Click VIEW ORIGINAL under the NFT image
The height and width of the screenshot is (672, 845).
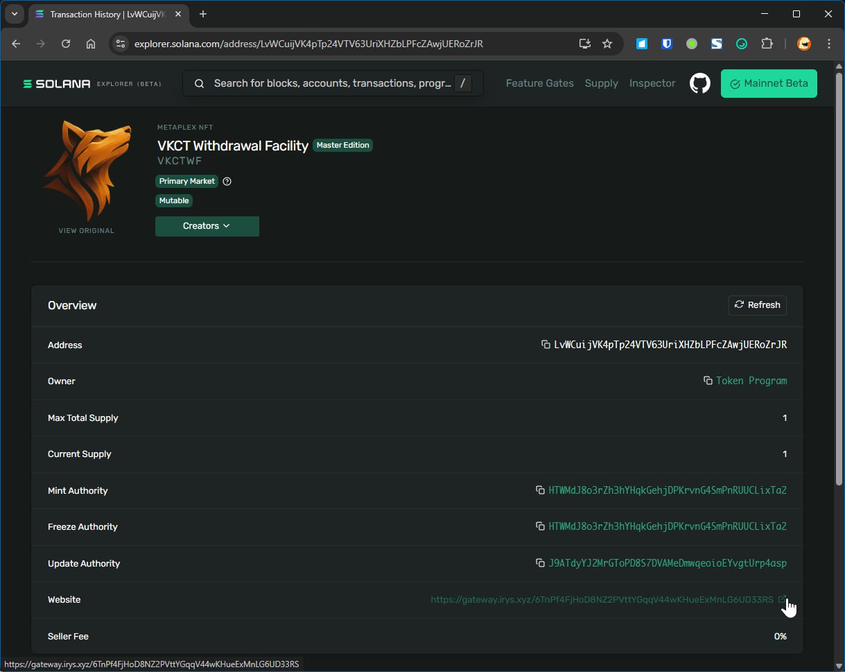click(x=86, y=231)
